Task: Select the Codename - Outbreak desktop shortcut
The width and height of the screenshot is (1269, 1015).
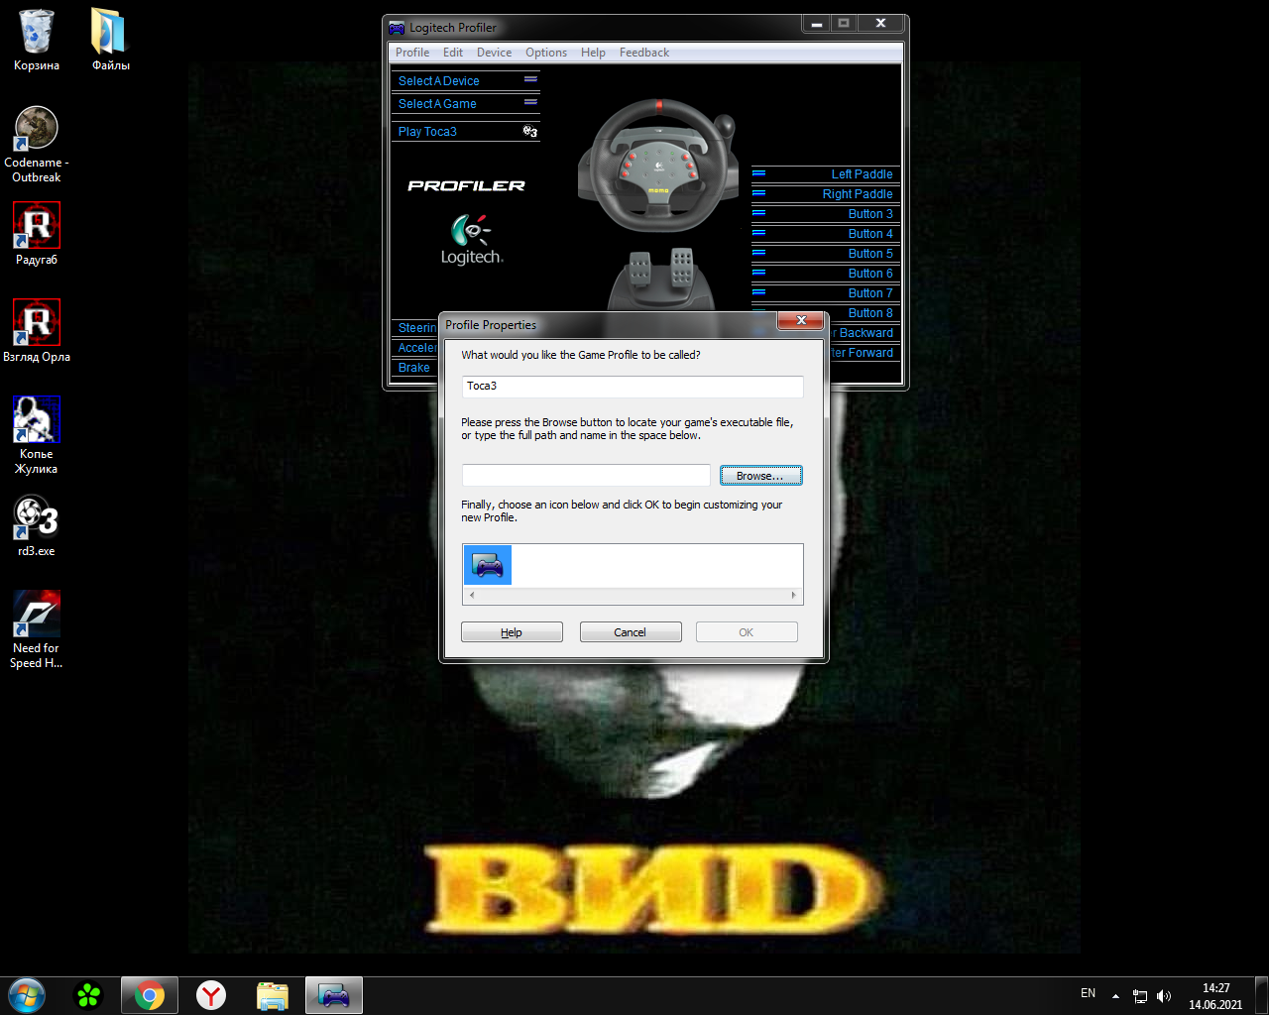Action: 37,145
